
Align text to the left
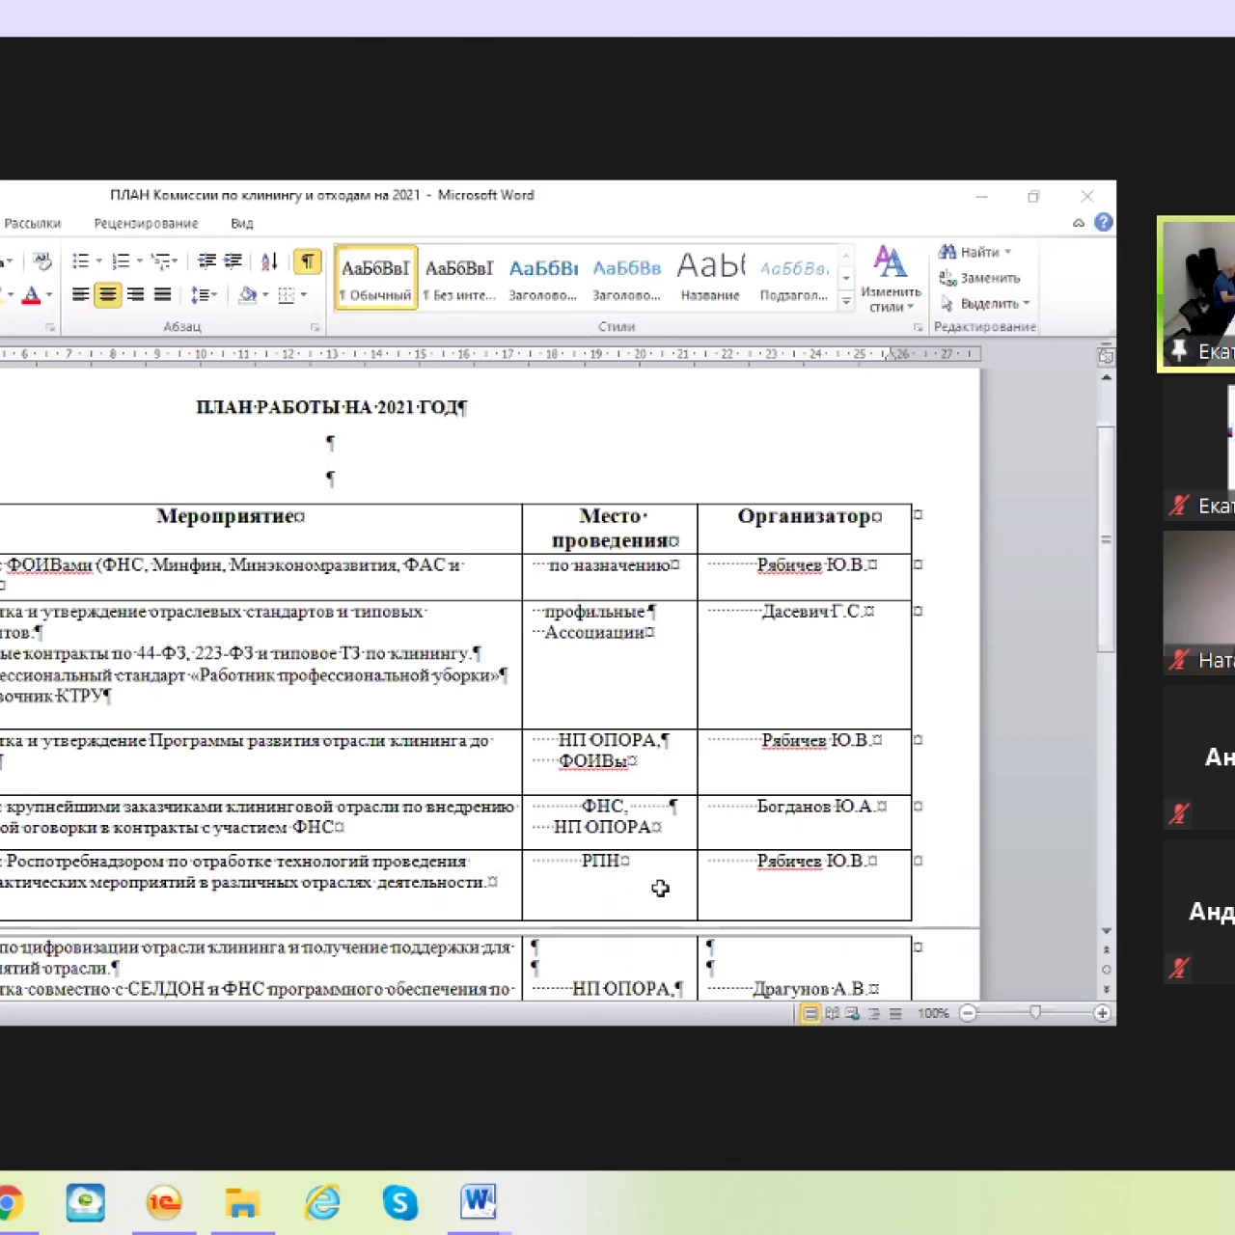(81, 294)
